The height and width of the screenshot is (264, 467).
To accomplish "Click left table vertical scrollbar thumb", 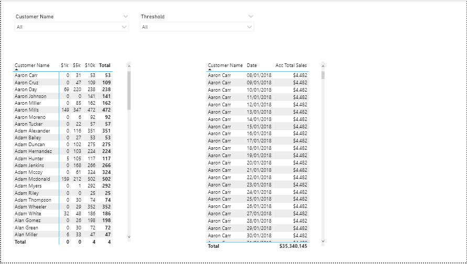I will coord(129,91).
